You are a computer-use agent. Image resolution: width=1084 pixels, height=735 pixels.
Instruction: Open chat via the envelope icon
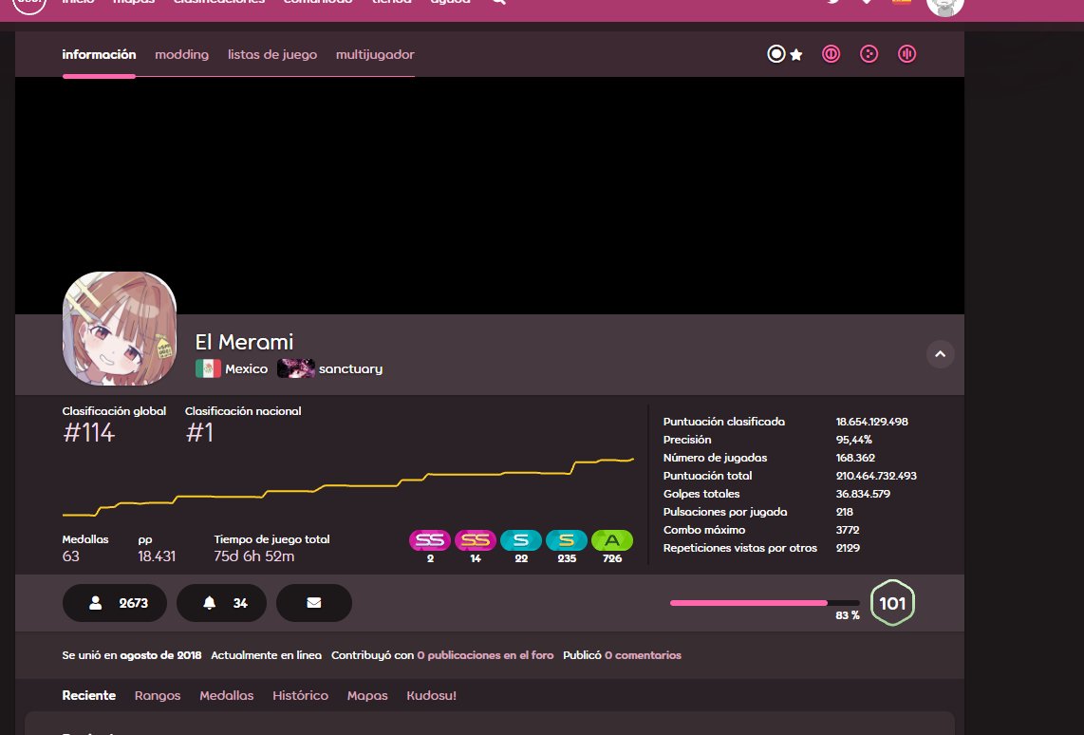pyautogui.click(x=314, y=602)
